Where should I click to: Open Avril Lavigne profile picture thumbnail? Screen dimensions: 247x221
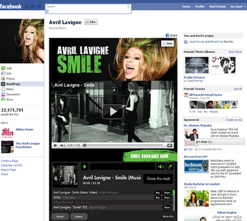point(22,41)
